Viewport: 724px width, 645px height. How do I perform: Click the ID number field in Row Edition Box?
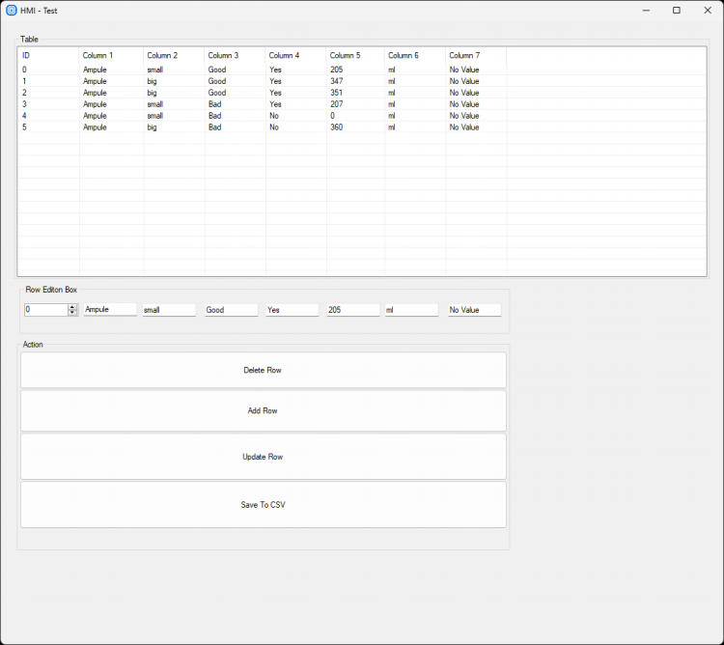coord(44,310)
